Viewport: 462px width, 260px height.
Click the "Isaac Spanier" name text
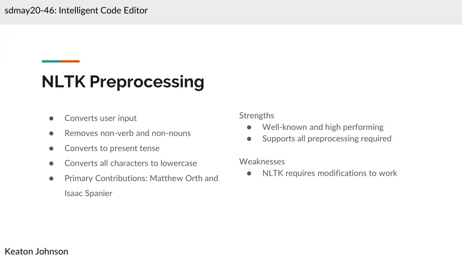pyautogui.click(x=88, y=193)
